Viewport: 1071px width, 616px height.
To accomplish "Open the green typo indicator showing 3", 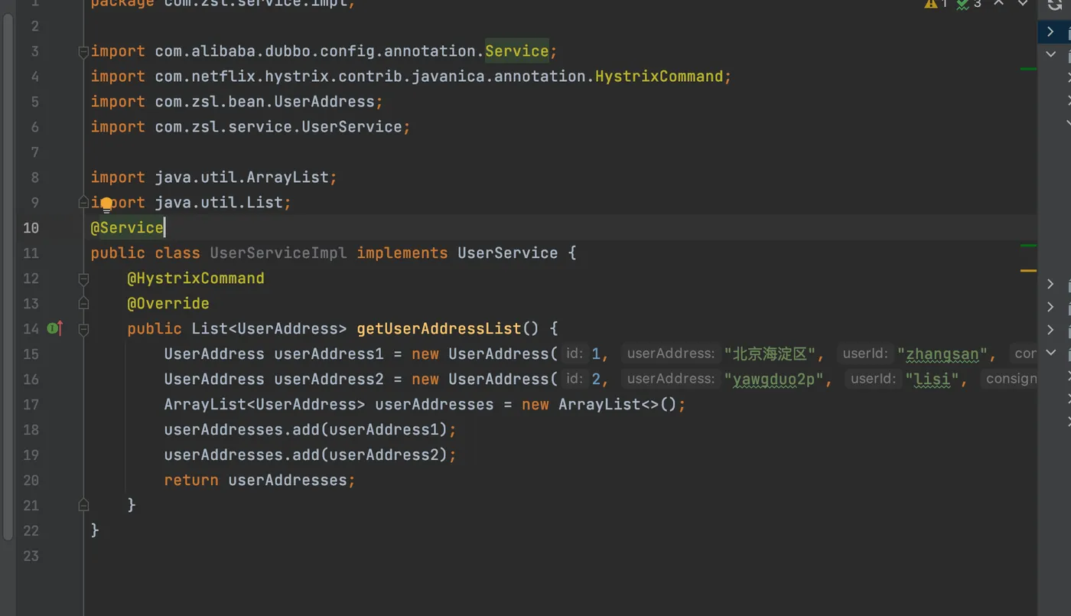I will point(968,4).
